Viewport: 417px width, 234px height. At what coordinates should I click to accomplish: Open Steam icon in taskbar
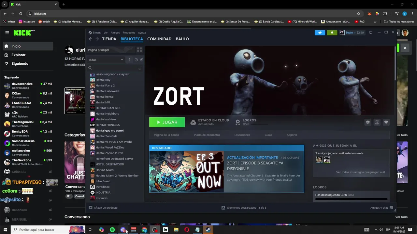(208, 230)
